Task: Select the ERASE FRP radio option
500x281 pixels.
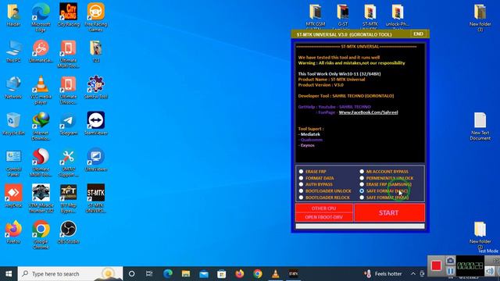Action: [302, 172]
